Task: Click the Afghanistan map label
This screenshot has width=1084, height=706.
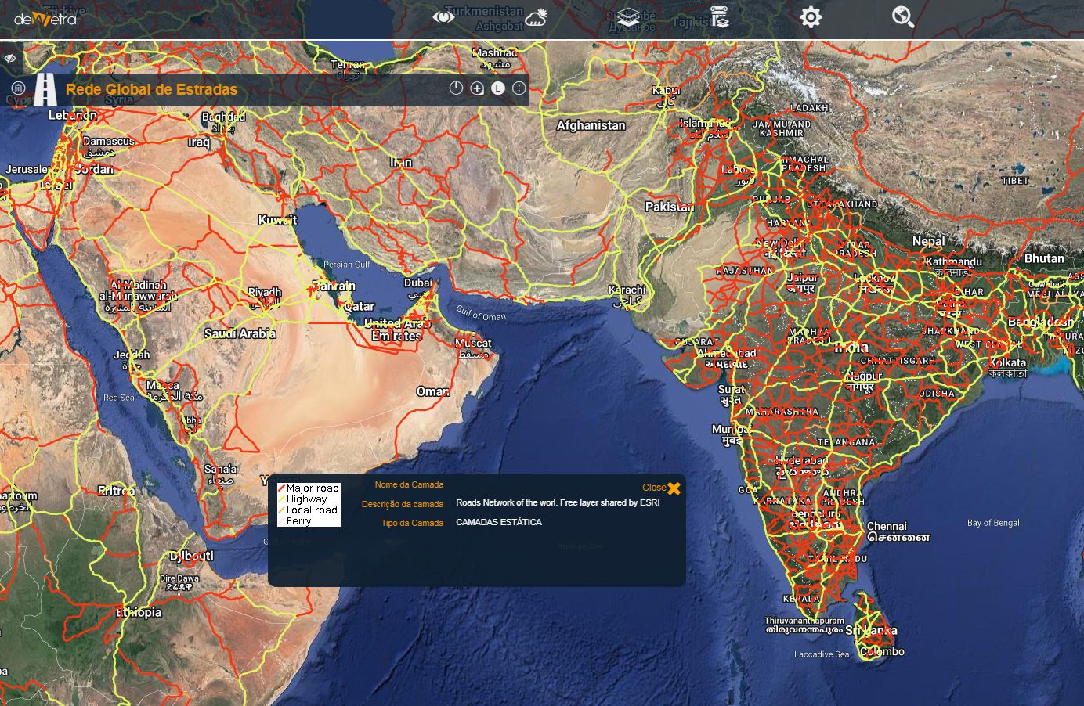Action: (x=591, y=125)
